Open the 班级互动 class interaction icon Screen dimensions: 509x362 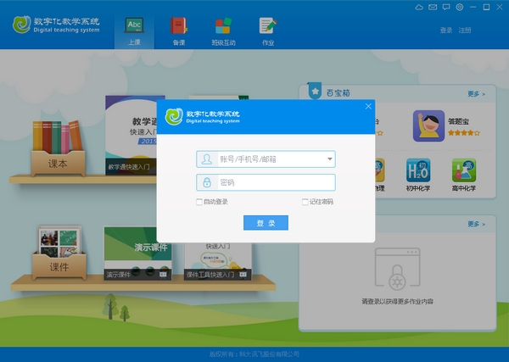tap(223, 26)
